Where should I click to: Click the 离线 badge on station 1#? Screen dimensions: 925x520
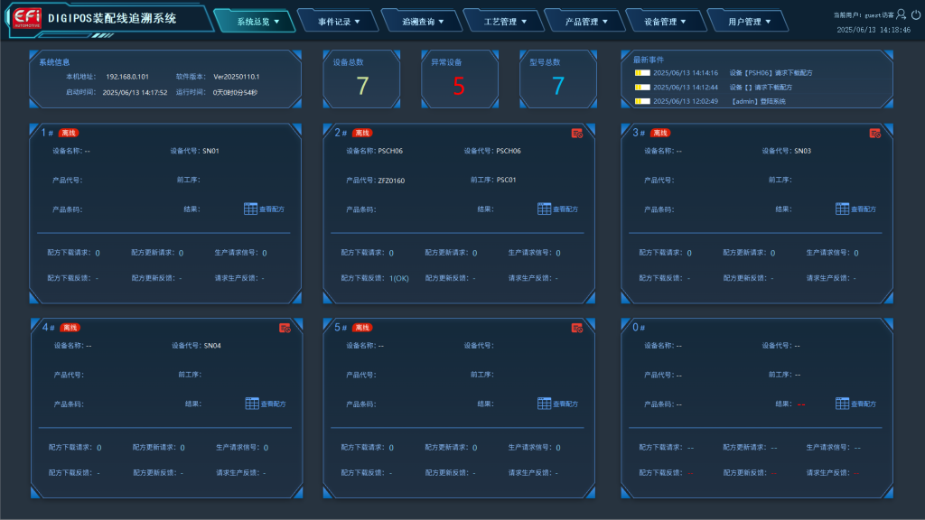[x=69, y=134]
